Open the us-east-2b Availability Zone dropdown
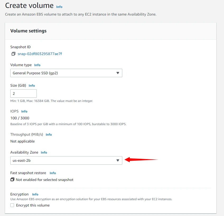 click(x=66, y=160)
